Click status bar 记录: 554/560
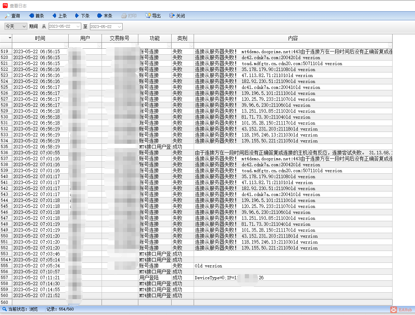415x315 pixels. [60, 309]
